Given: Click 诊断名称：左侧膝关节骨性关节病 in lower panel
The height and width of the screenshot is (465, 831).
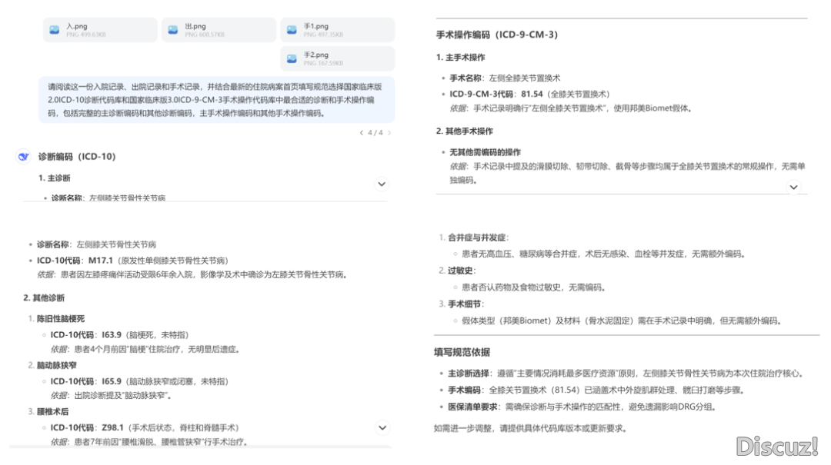Looking at the screenshot, I should click(96, 244).
